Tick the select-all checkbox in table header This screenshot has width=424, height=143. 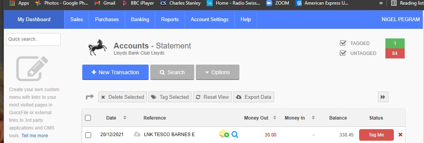coord(88,118)
